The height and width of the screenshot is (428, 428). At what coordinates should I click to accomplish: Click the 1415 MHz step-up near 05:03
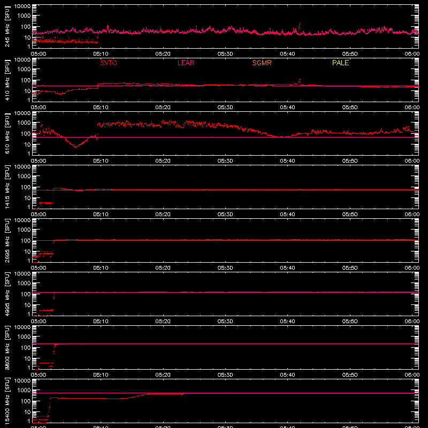tap(53, 196)
